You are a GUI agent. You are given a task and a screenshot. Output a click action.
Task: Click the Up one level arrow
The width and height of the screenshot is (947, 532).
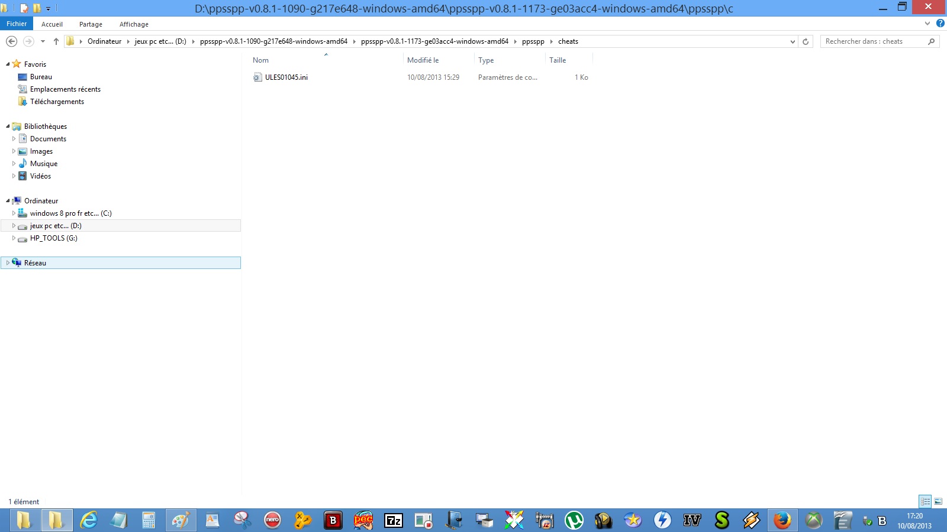56,41
